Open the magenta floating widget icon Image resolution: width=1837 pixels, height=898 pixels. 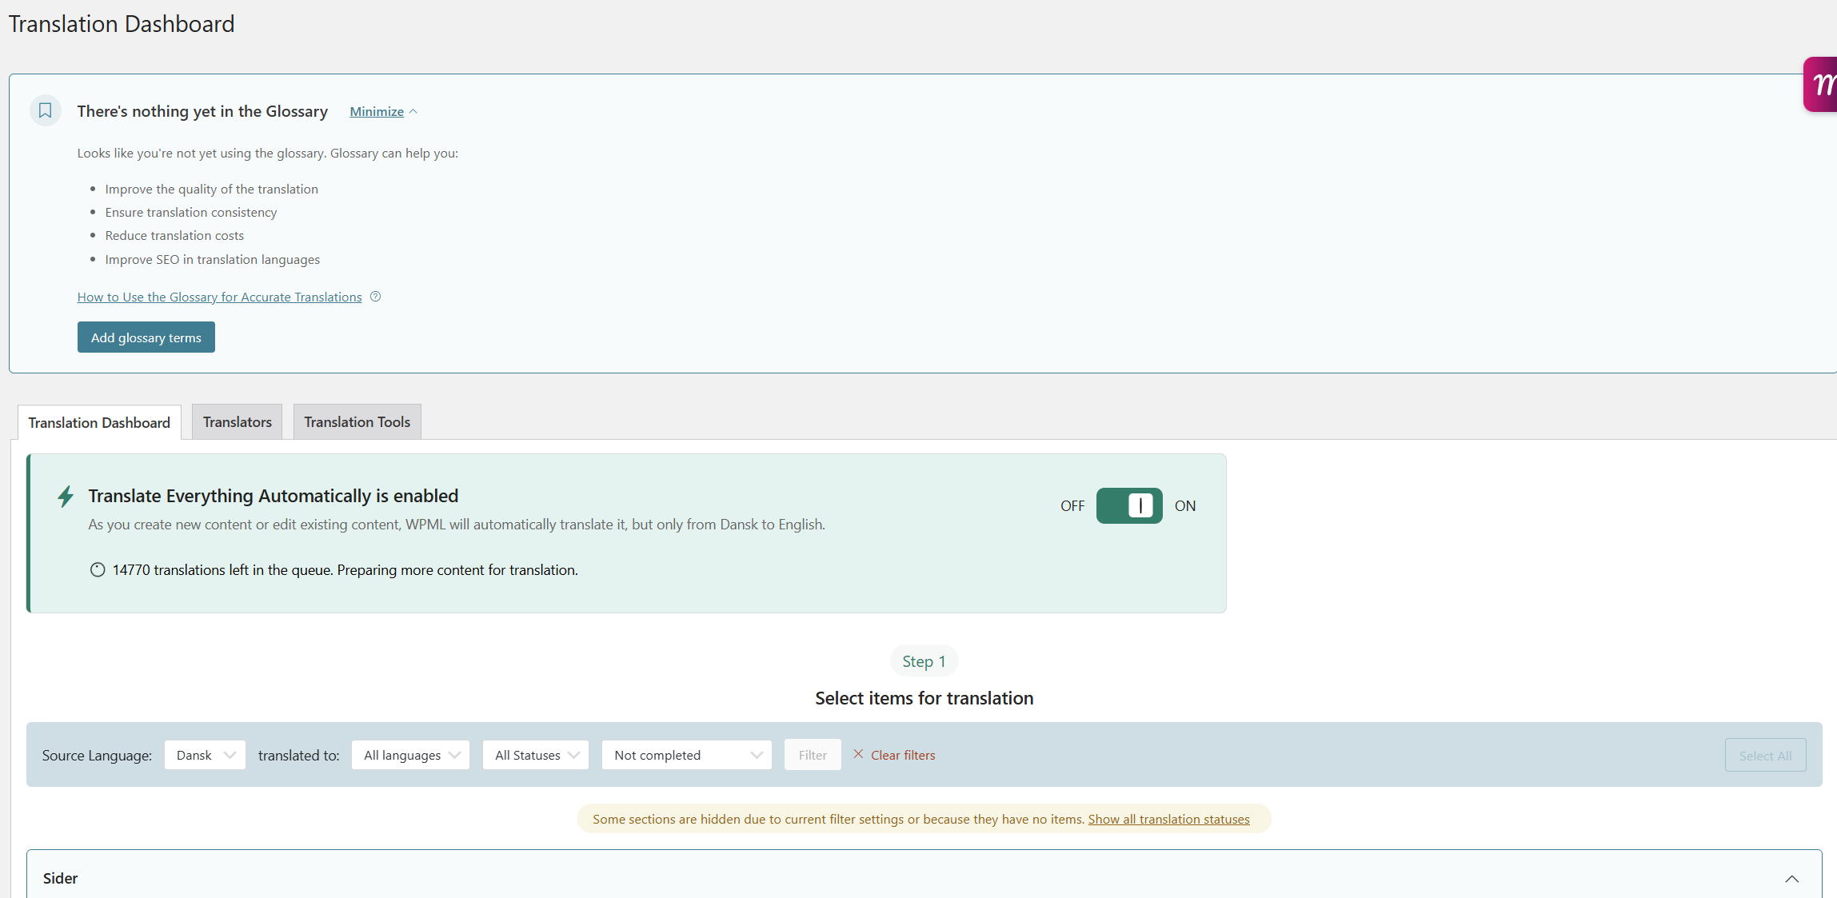(1821, 85)
